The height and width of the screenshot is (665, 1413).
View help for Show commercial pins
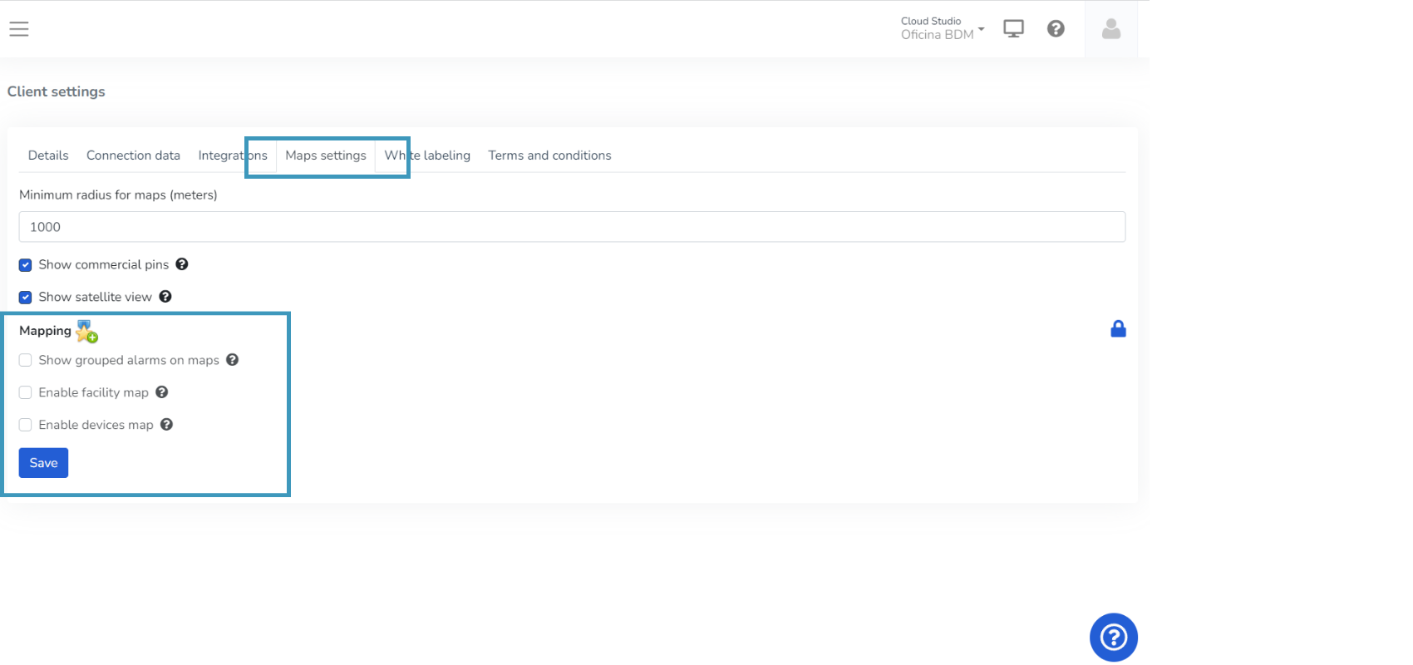point(182,264)
